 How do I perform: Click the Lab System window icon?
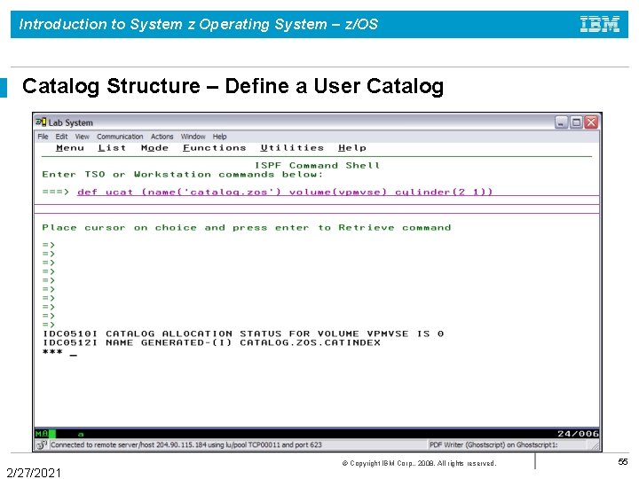click(41, 122)
